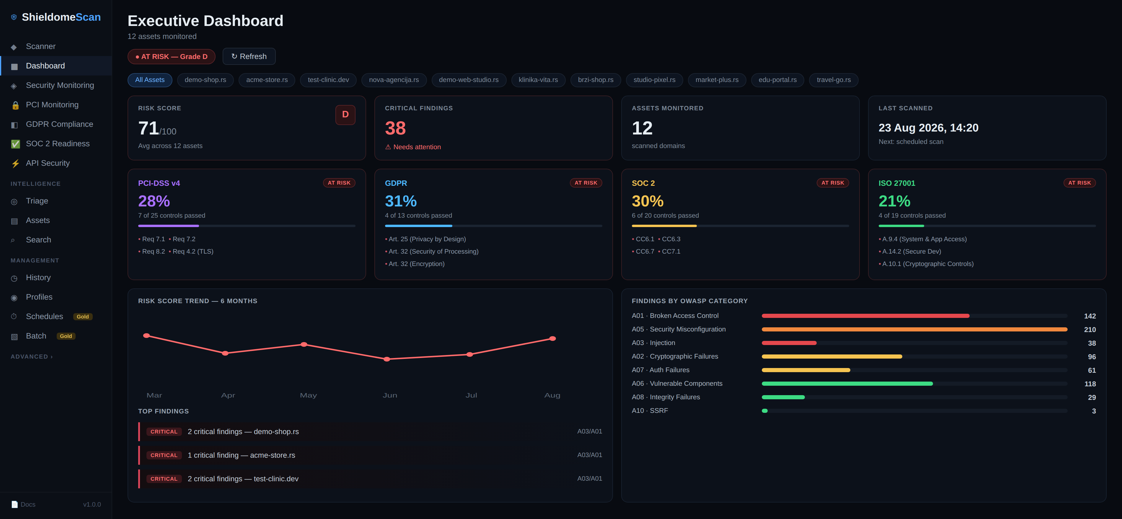
Task: Click the Assets list icon
Action: click(x=14, y=221)
